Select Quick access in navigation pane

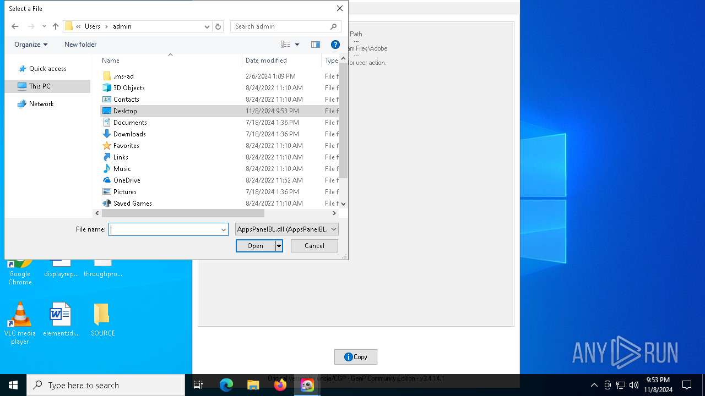tap(47, 69)
